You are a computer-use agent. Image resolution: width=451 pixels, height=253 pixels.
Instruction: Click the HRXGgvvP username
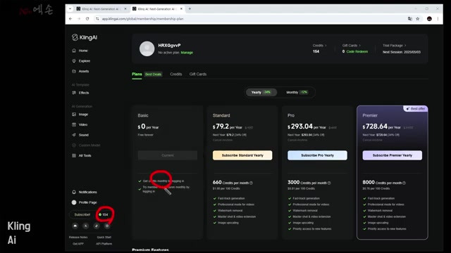[169, 45]
